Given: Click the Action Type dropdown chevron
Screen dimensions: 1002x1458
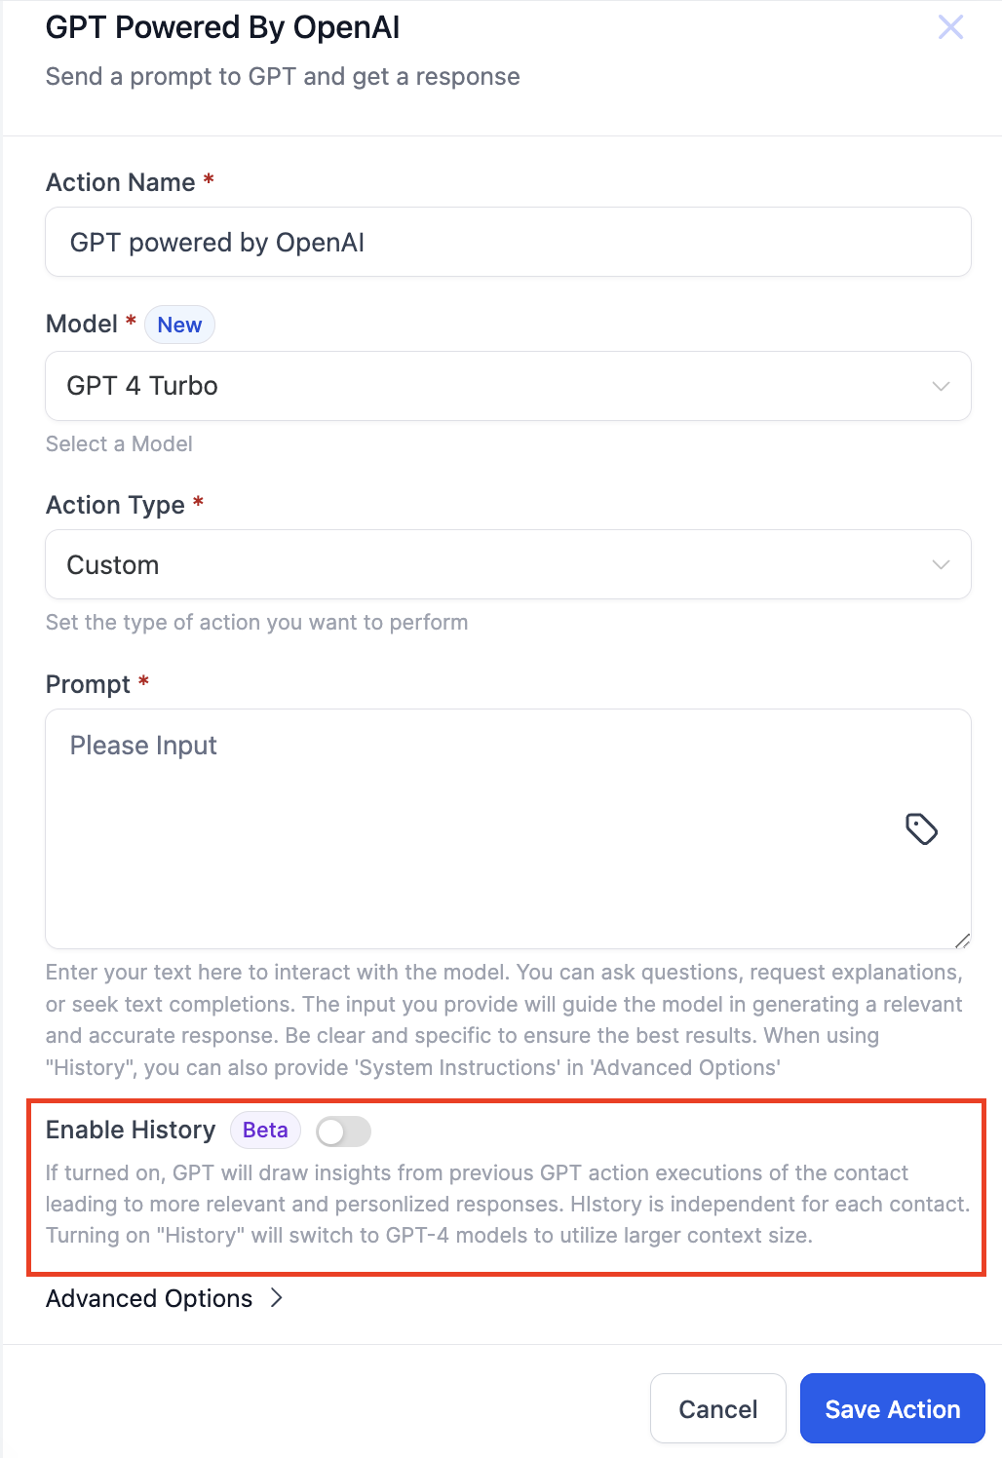Looking at the screenshot, I should tap(940, 564).
